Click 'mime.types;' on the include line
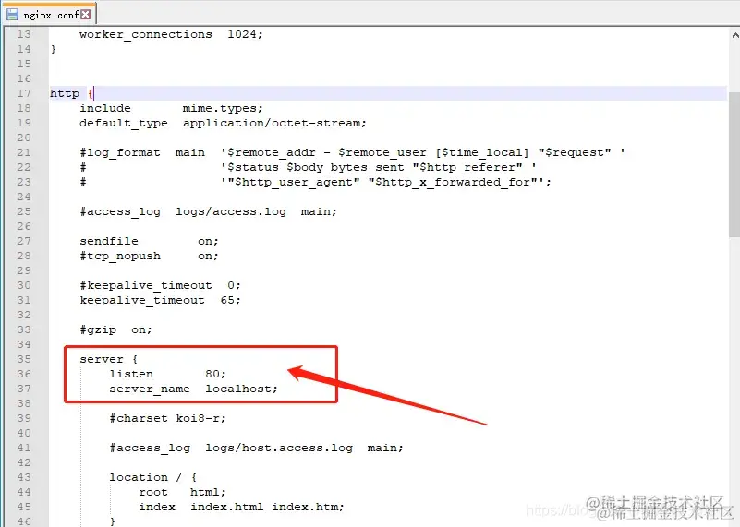 (223, 108)
